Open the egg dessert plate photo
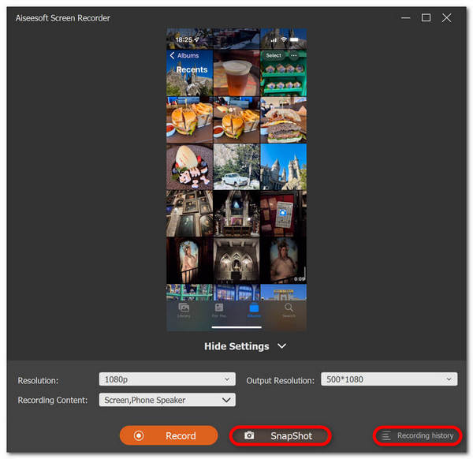The width and height of the screenshot is (473, 459). pyautogui.click(x=189, y=166)
